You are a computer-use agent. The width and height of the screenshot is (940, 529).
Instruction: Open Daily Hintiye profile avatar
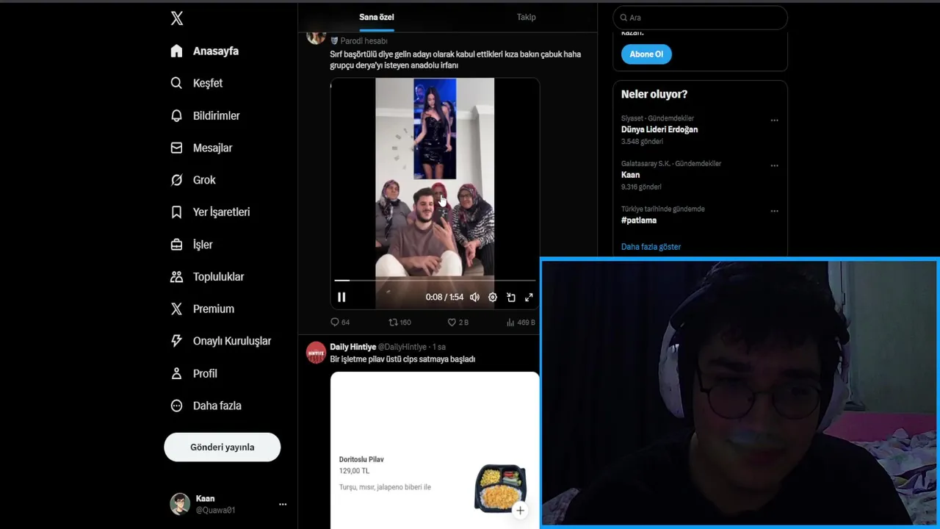click(x=316, y=352)
